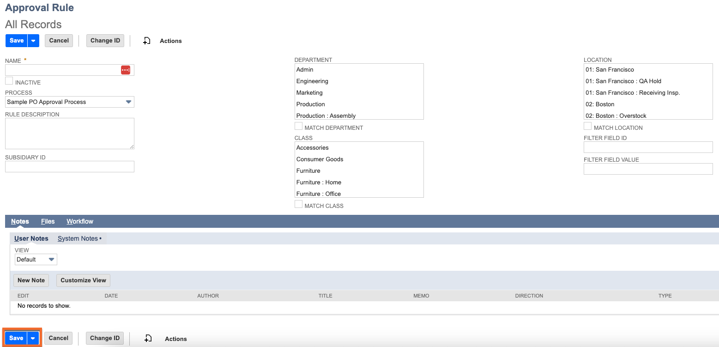Open the System Notes subtab
This screenshot has width=719, height=347.
tap(78, 238)
